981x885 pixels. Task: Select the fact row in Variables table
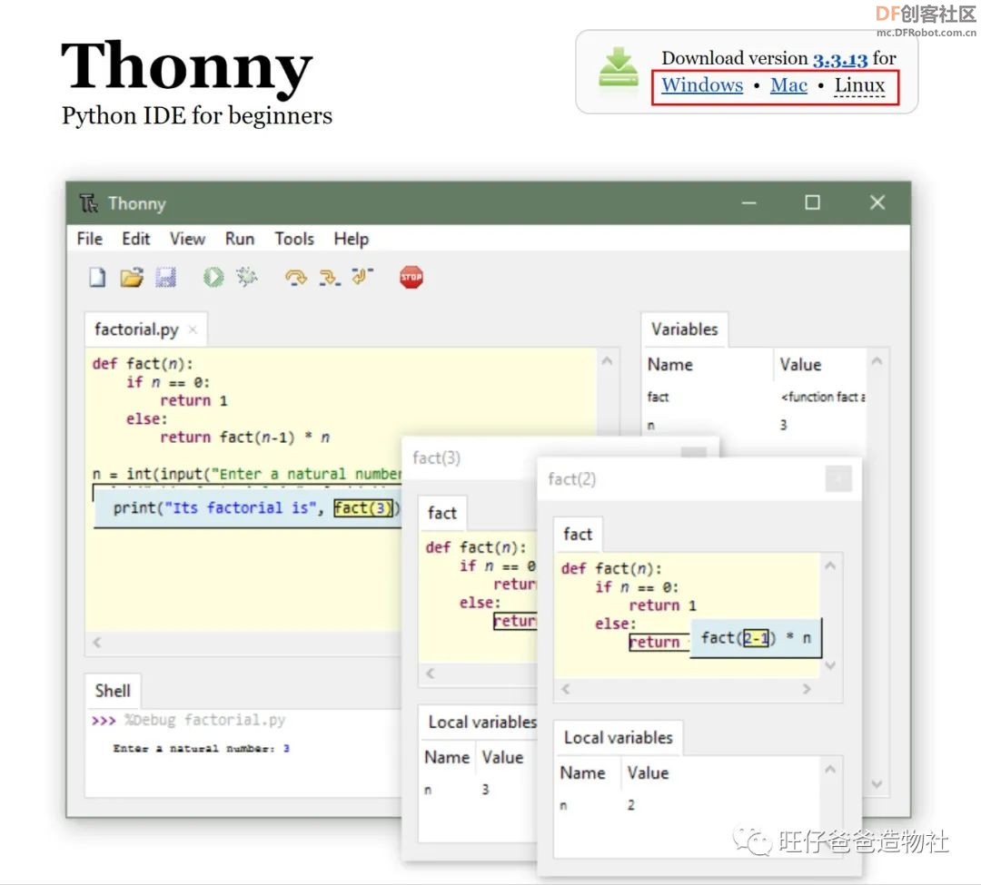[755, 397]
